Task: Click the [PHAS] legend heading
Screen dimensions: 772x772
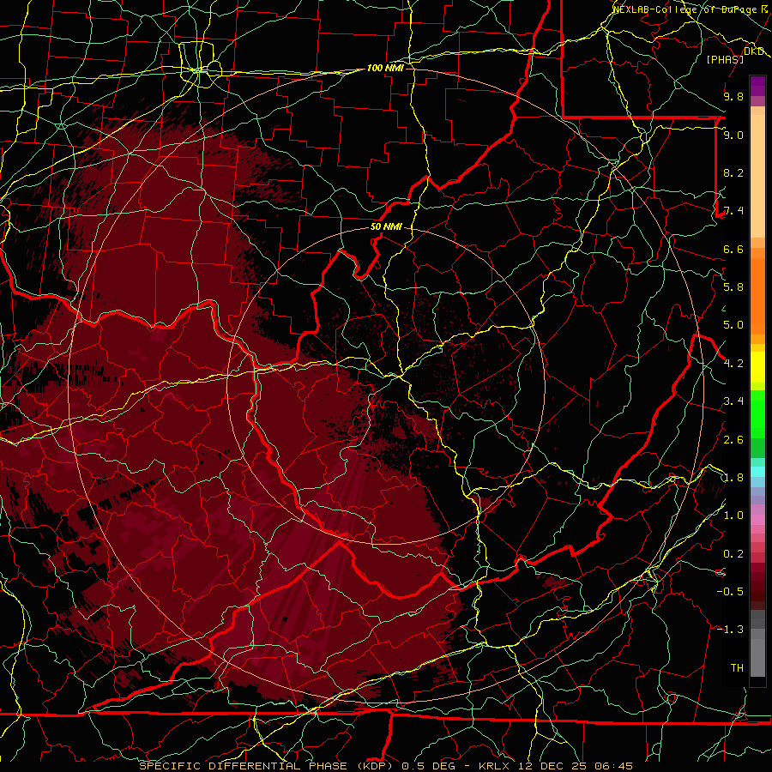Action: pyautogui.click(x=725, y=59)
